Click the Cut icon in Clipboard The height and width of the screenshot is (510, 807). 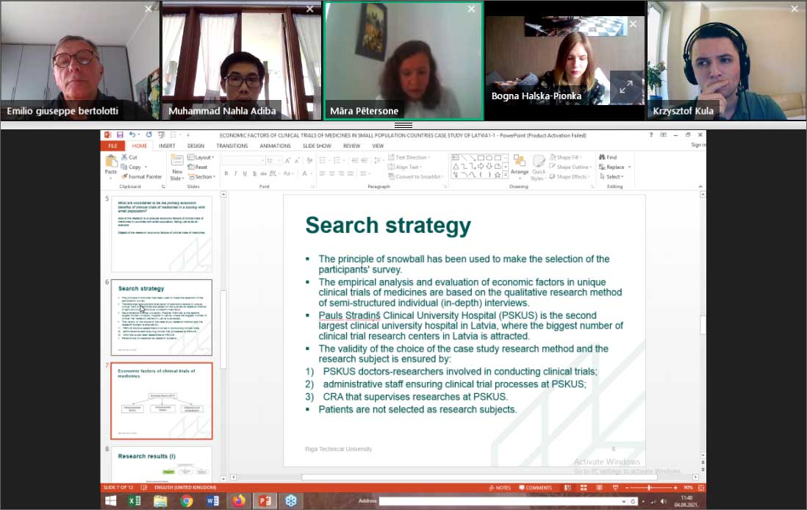point(129,157)
